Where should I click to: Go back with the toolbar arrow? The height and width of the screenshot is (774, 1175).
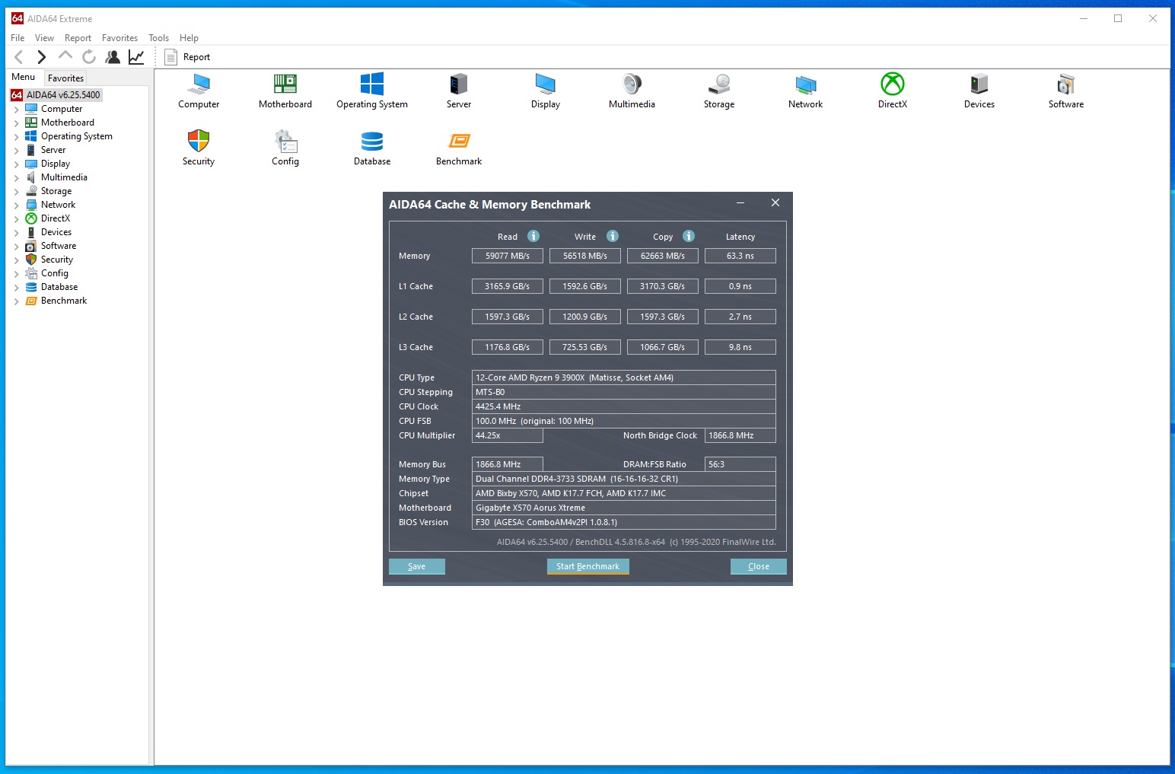click(19, 57)
